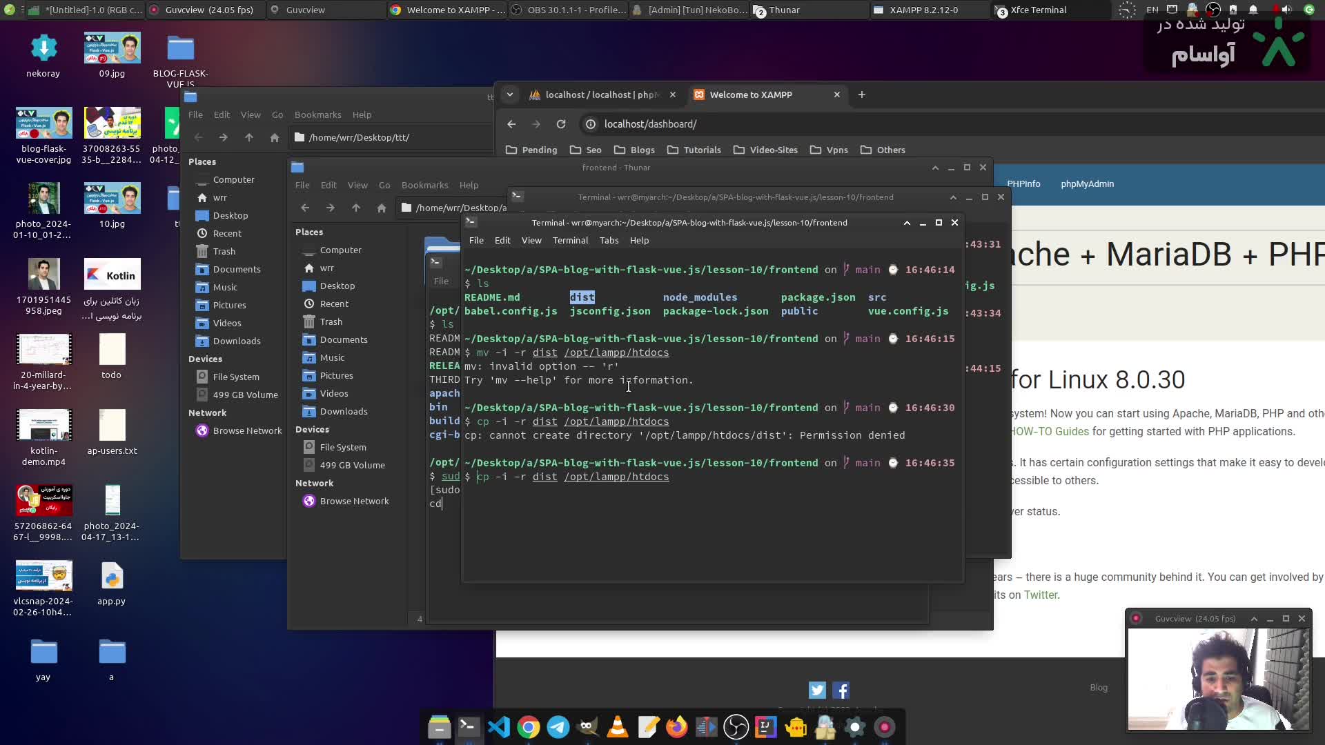Switch to the Welcome to XAMPP browser tab

(x=759, y=95)
